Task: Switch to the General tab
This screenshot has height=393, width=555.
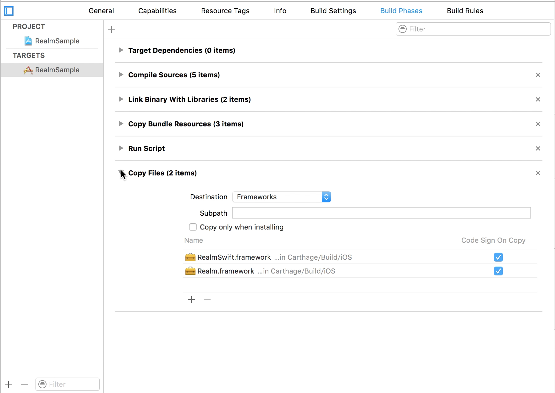Action: point(101,11)
